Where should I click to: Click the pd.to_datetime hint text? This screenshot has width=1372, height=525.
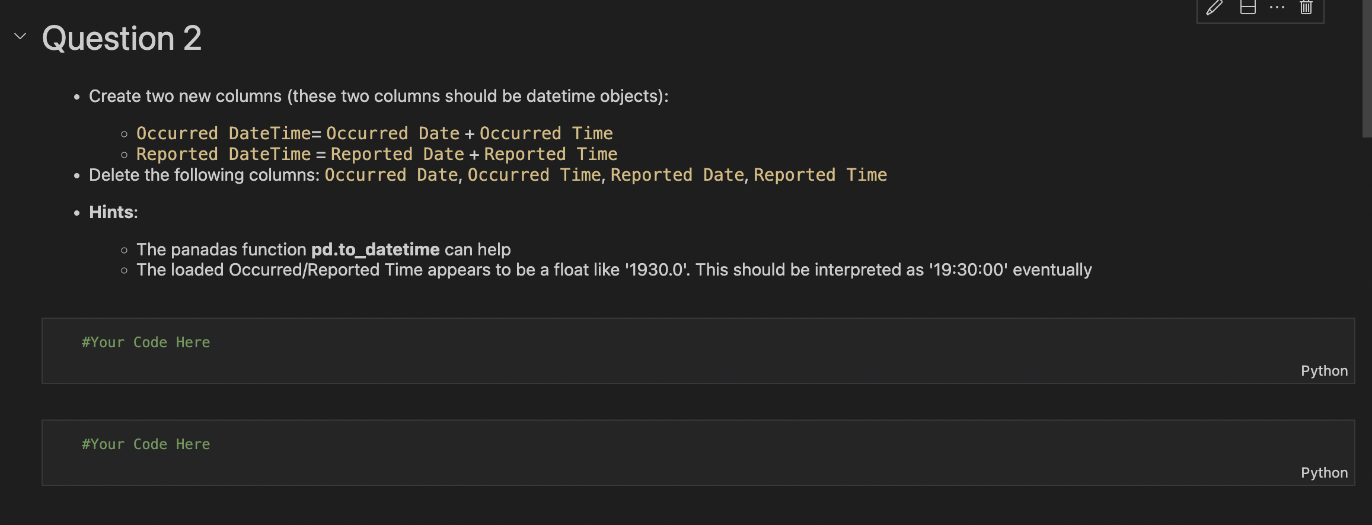(375, 249)
